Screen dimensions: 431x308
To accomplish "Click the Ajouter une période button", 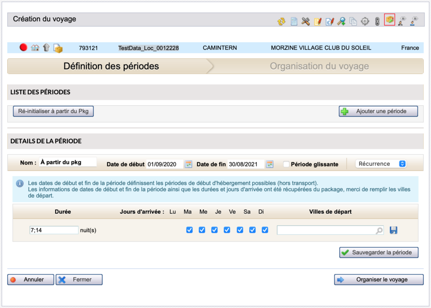I will point(378,111).
